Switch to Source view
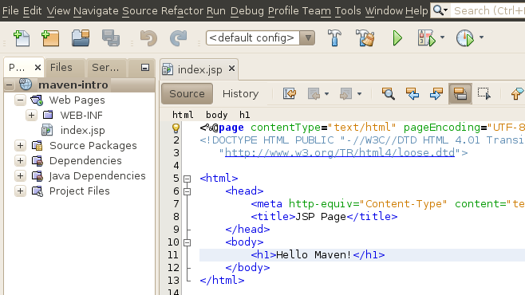This screenshot has height=295, width=525. [187, 93]
